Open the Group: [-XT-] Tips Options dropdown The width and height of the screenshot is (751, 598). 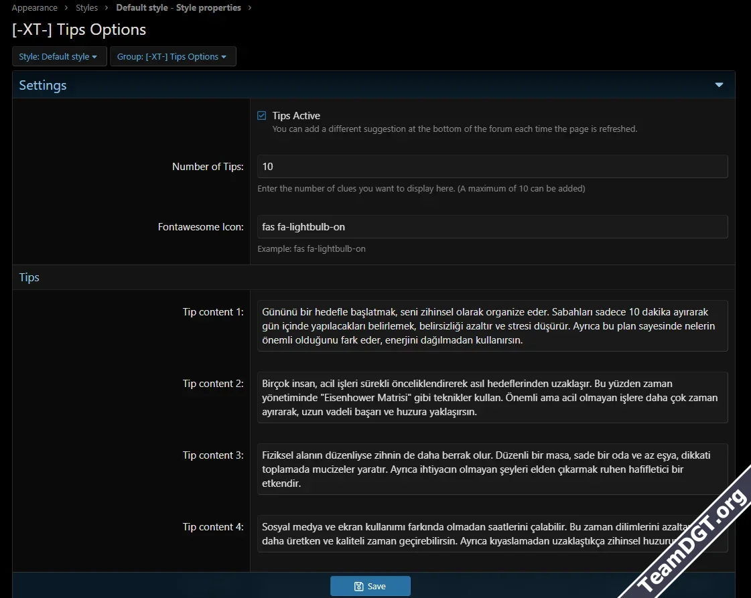click(x=172, y=57)
